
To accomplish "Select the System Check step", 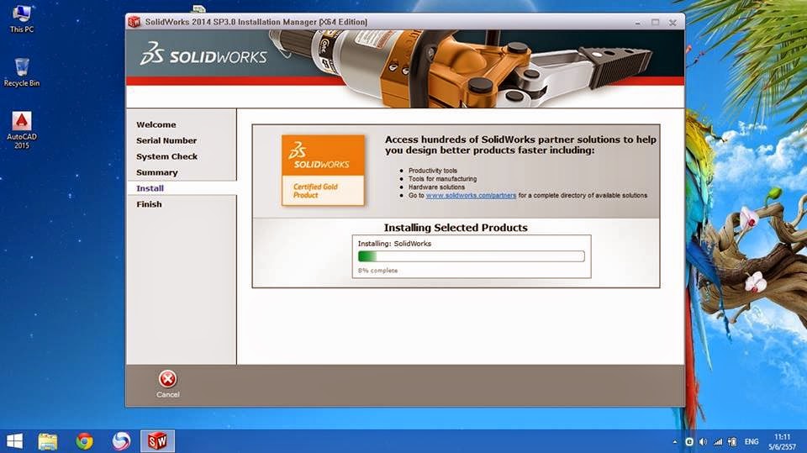I will 166,156.
